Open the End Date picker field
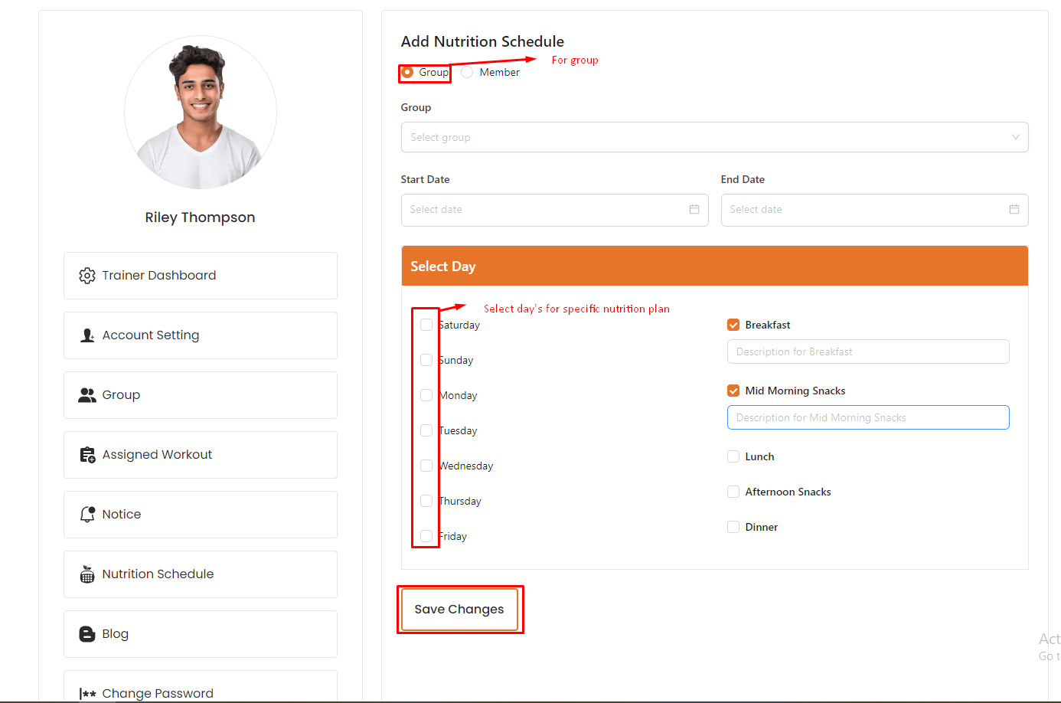Screen dimensions: 1061x703 865,210
